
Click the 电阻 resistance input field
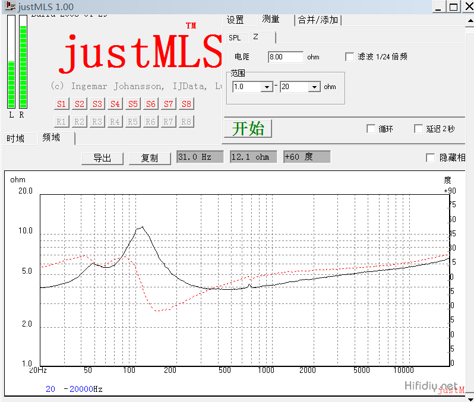[x=285, y=57]
